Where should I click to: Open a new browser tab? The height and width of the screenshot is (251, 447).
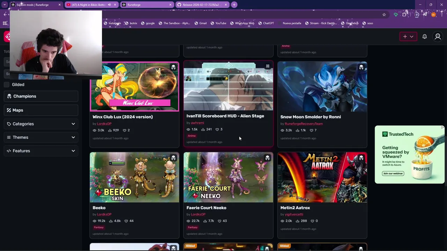click(234, 5)
